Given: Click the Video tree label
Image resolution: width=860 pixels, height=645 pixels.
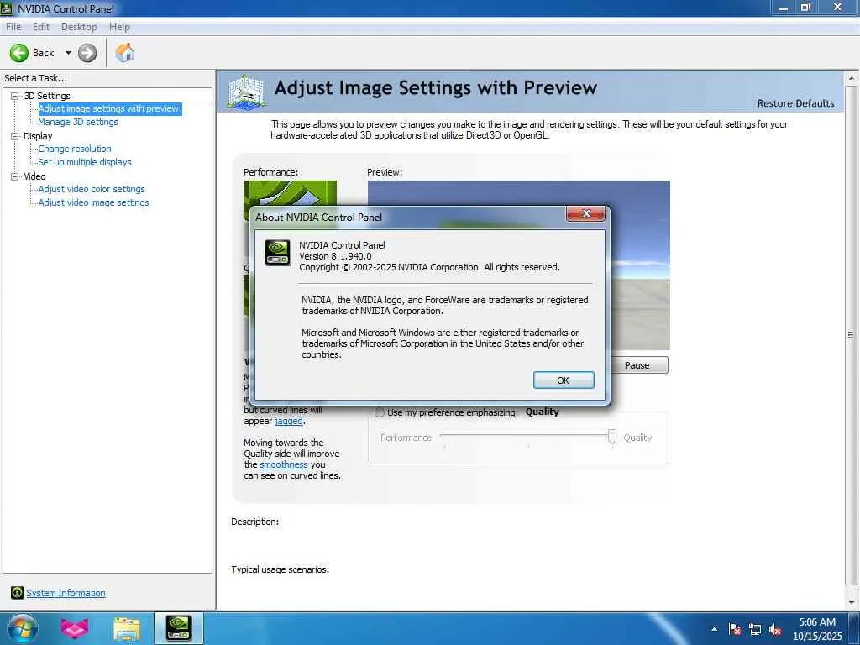Looking at the screenshot, I should tap(34, 176).
